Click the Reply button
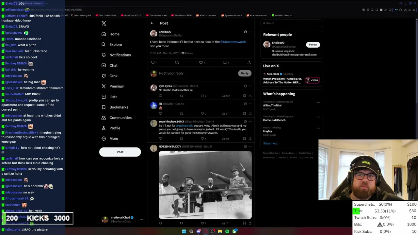Viewport: 418px width, 235px height. click(245, 73)
